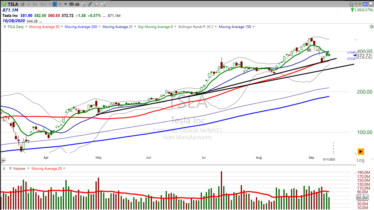
Task: Click the green plus add symbol icon
Action: [x=4, y=4]
